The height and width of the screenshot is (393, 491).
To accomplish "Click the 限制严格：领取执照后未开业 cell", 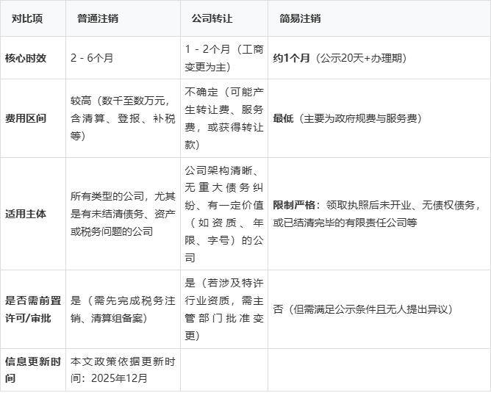I will [379, 214].
